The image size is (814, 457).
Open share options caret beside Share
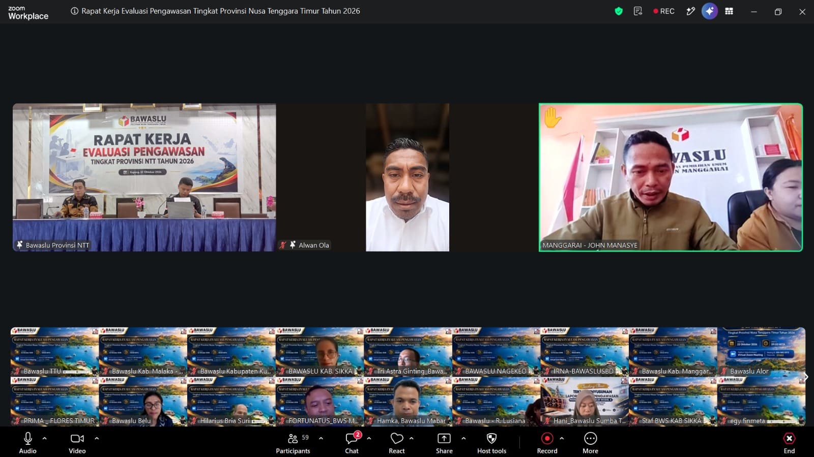coord(463,438)
